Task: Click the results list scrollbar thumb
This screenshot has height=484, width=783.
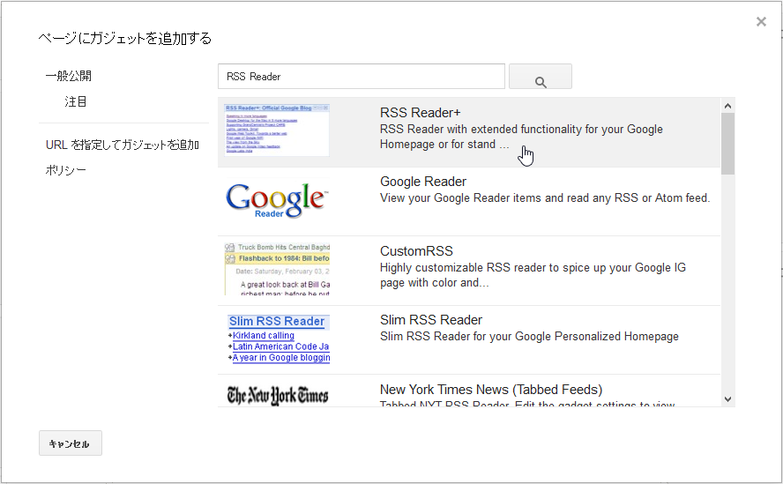Action: [x=727, y=144]
